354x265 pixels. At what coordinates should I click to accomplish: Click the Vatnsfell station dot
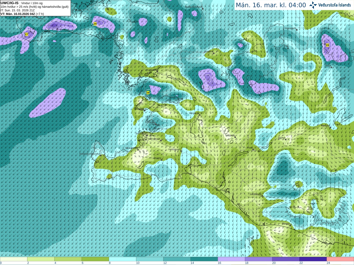coord(330,128)
